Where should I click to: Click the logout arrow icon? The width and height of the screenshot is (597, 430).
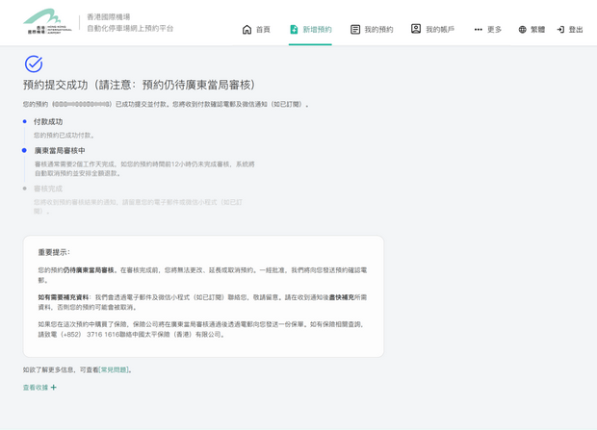coord(560,30)
